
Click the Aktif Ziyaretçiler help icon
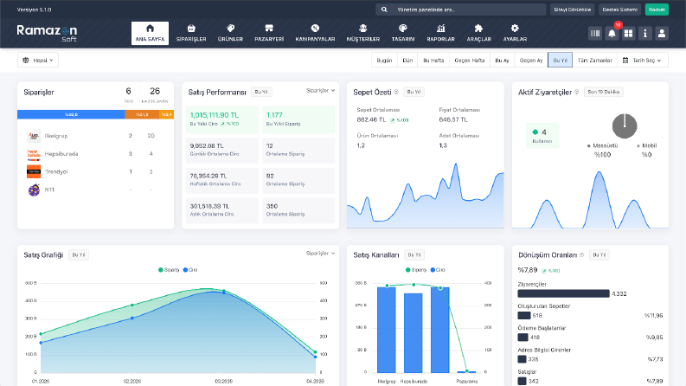click(577, 92)
